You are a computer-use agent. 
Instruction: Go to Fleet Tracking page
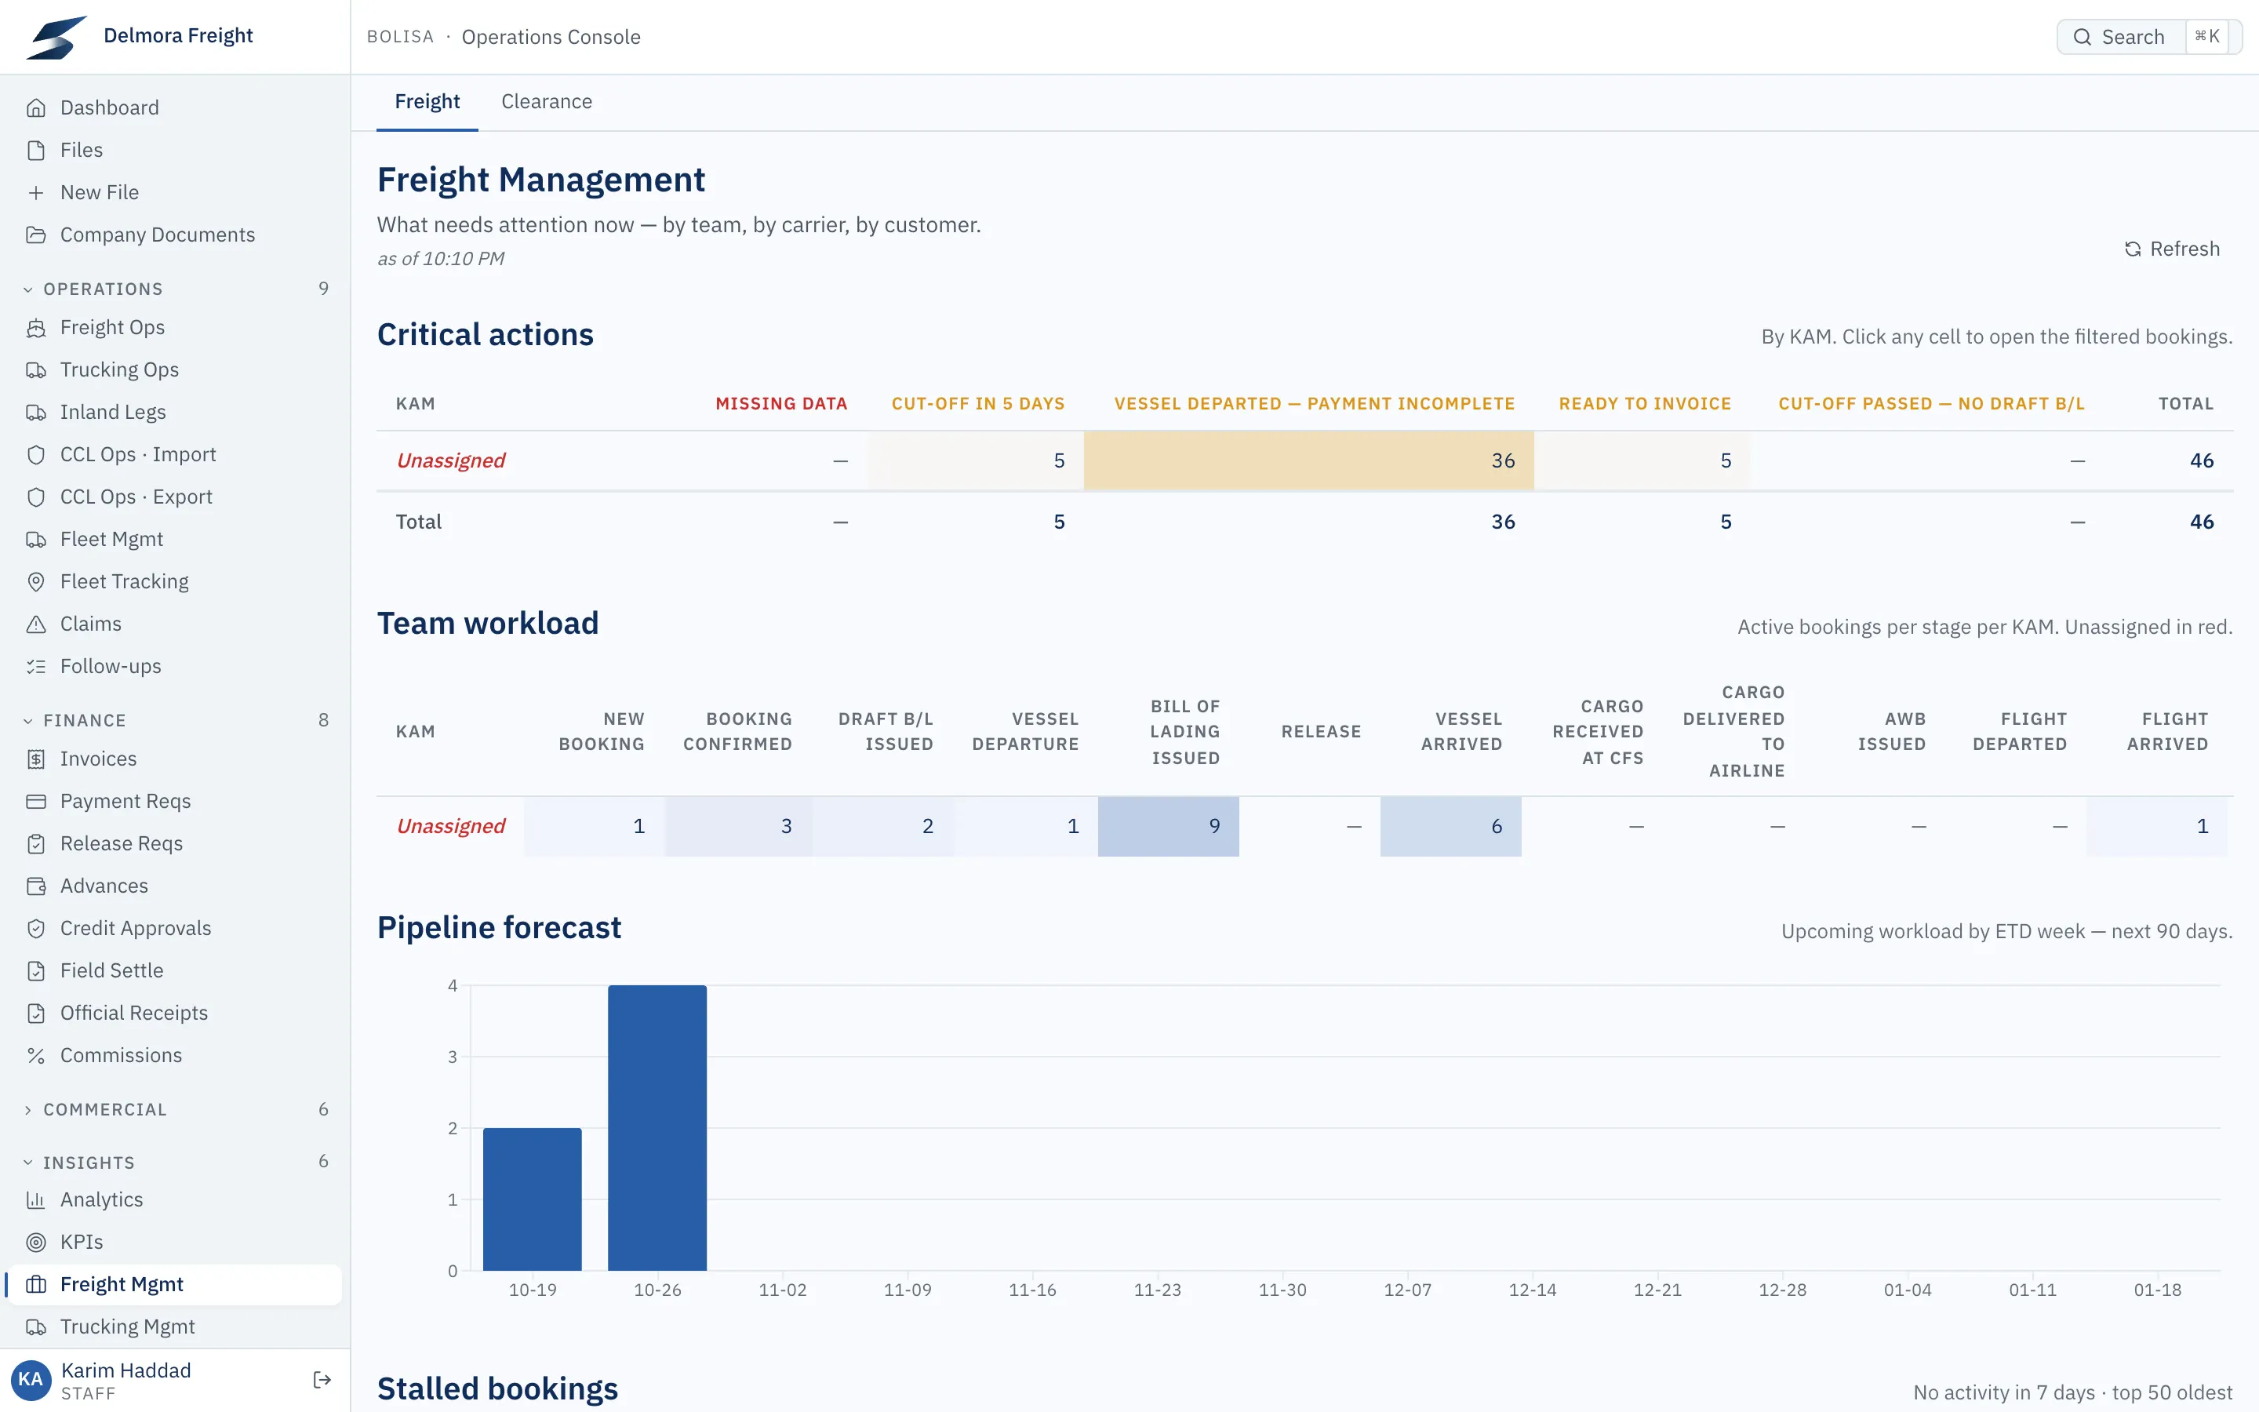point(175,582)
